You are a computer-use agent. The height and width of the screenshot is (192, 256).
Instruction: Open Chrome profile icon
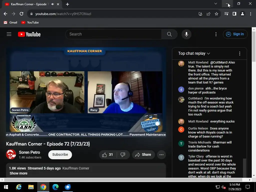242,14
